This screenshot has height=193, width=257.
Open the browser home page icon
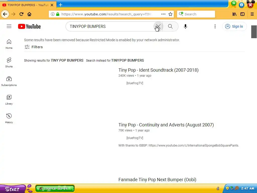(x=29, y=14)
